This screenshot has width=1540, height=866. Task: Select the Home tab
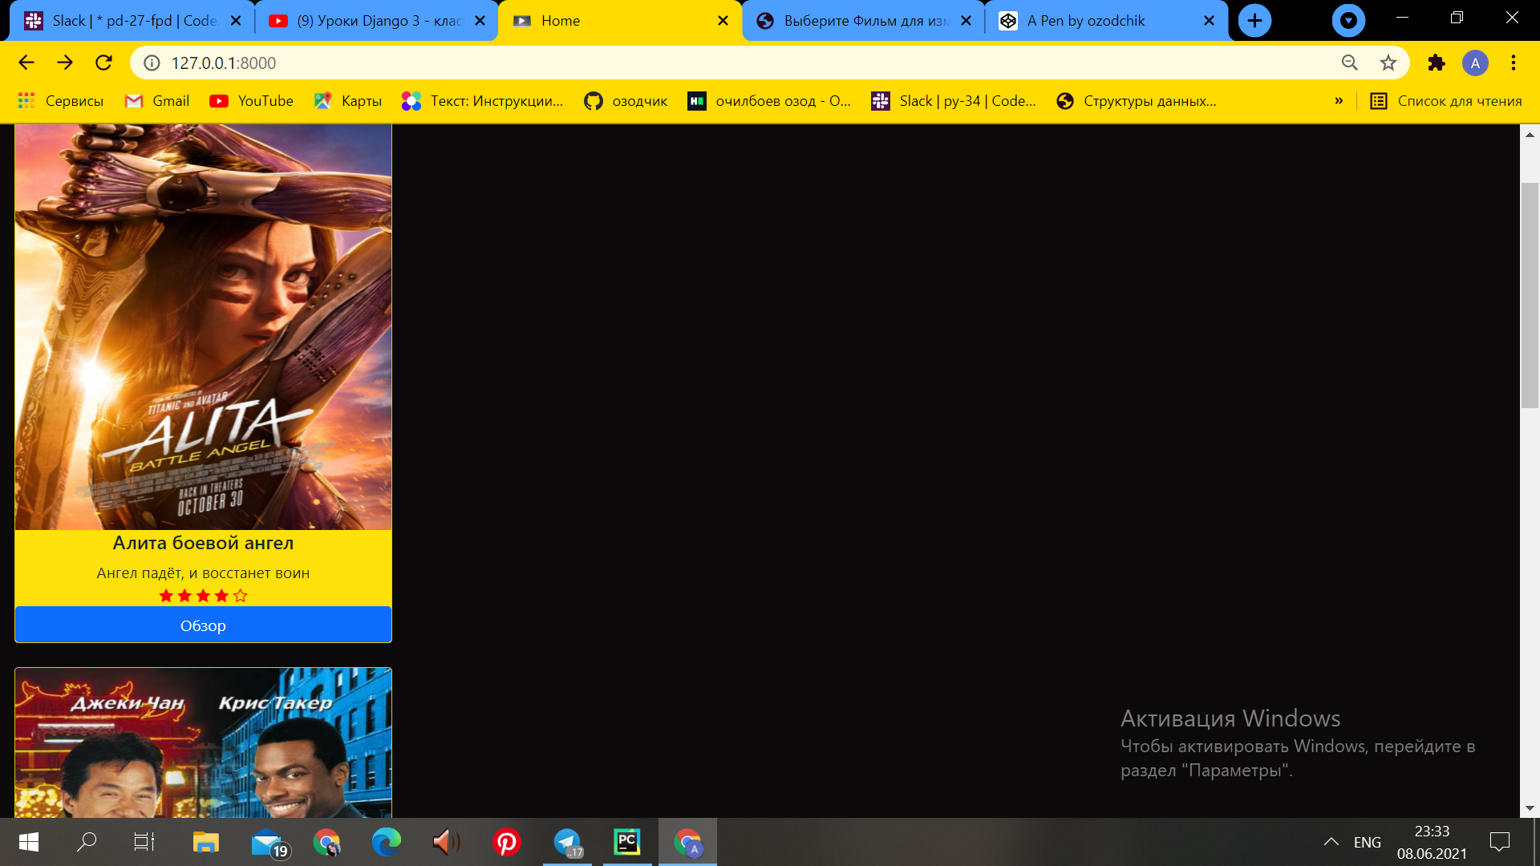[x=622, y=21]
